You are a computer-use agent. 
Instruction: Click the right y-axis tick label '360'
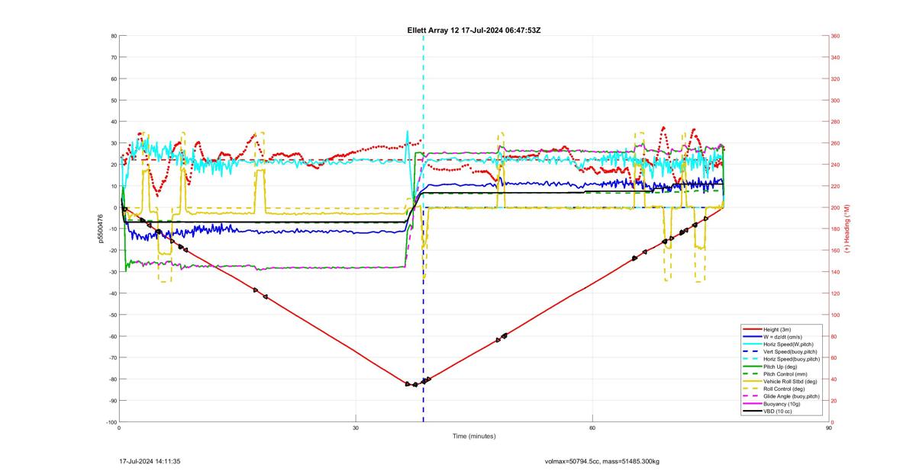[836, 36]
